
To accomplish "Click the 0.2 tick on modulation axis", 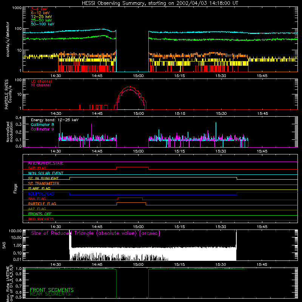I will pos(18,132).
